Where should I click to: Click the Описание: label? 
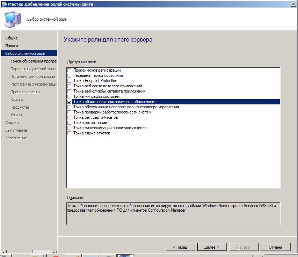tap(76, 198)
